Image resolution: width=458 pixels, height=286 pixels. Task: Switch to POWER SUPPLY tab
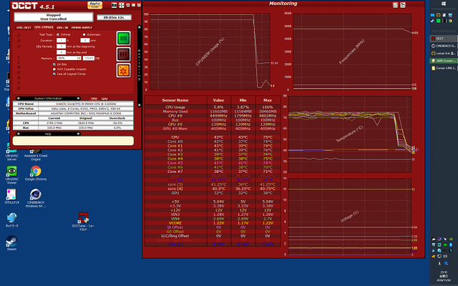[82, 27]
